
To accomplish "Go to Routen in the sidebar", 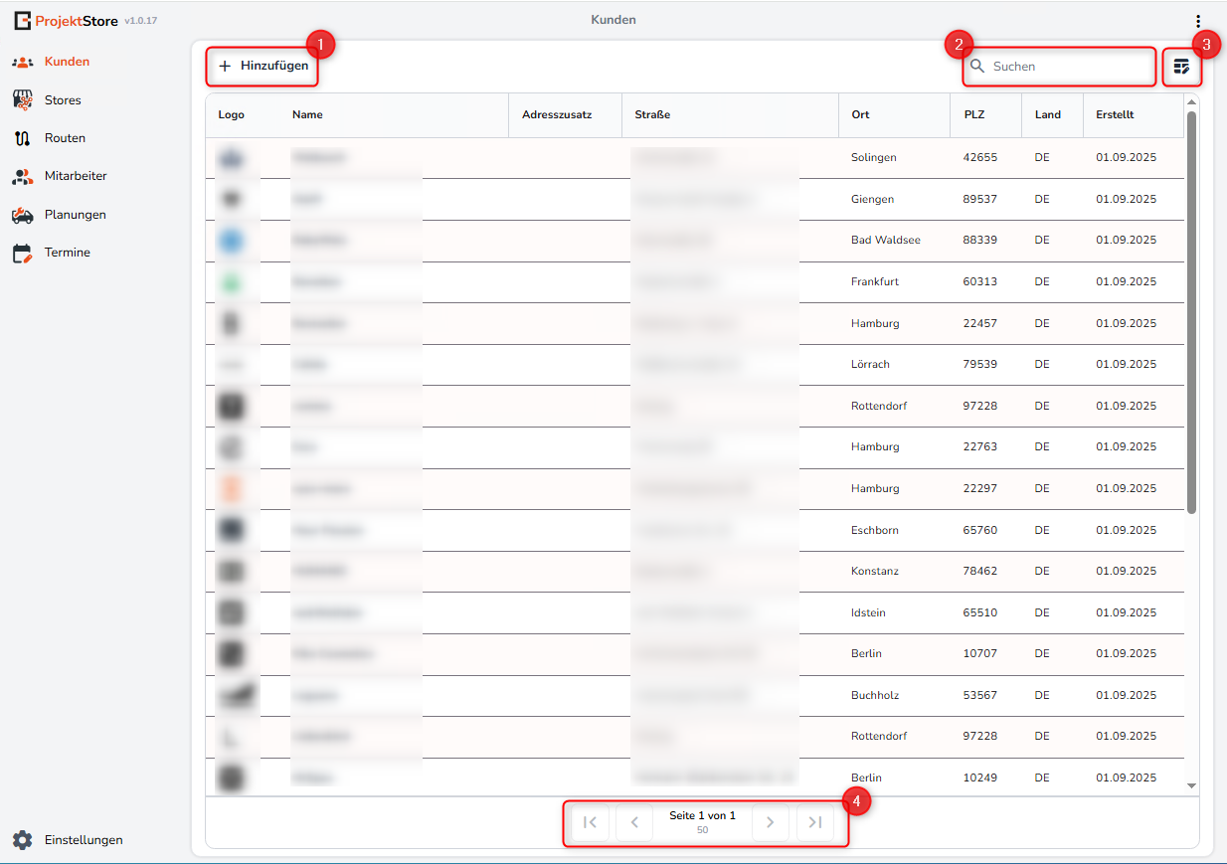I will (64, 138).
